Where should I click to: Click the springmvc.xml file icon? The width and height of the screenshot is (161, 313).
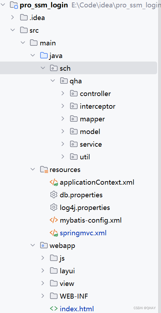[54, 233]
